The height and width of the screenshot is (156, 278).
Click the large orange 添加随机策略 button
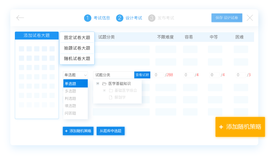tap(240, 127)
